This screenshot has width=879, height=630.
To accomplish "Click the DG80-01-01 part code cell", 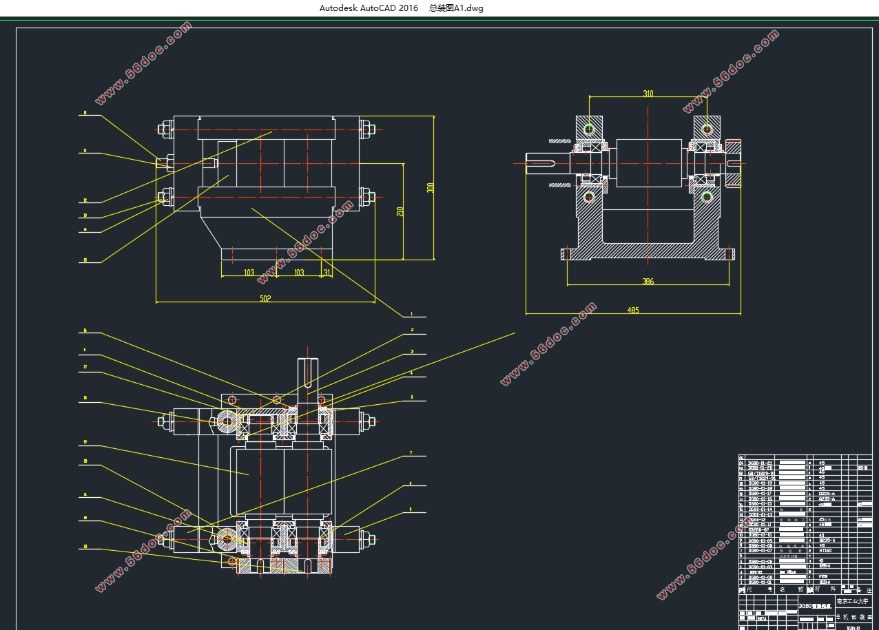I will 761,582.
